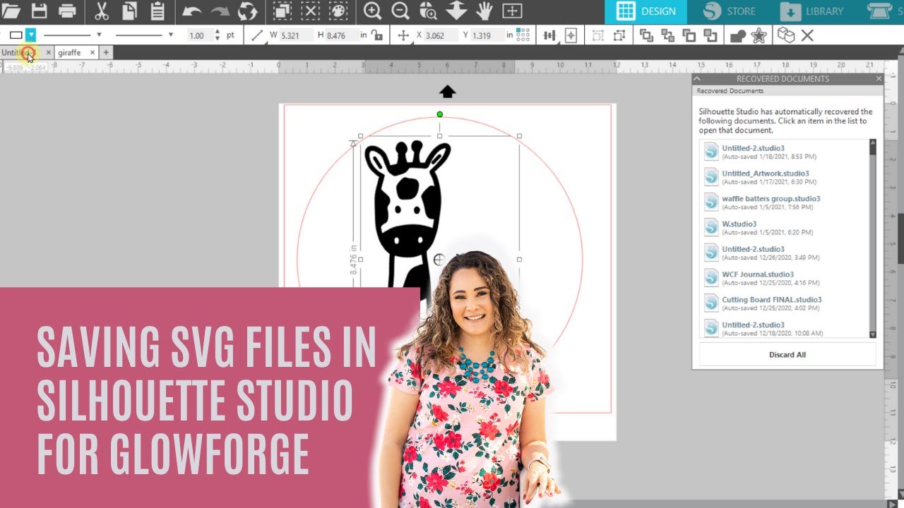Click the green rotation handle on the giraffe
Image resolution: width=904 pixels, height=508 pixels.
tap(440, 114)
